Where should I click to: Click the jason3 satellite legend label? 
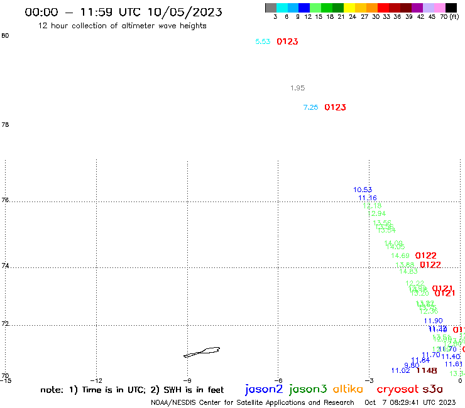[308, 389]
